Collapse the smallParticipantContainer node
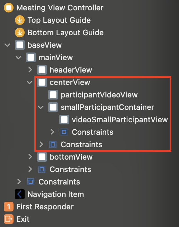The height and width of the screenshot is (227, 179). tap(41, 107)
